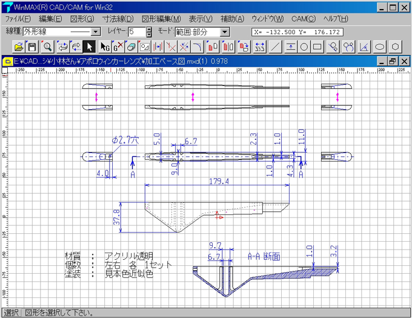Click the 179.4 dimension text

pyautogui.click(x=219, y=181)
